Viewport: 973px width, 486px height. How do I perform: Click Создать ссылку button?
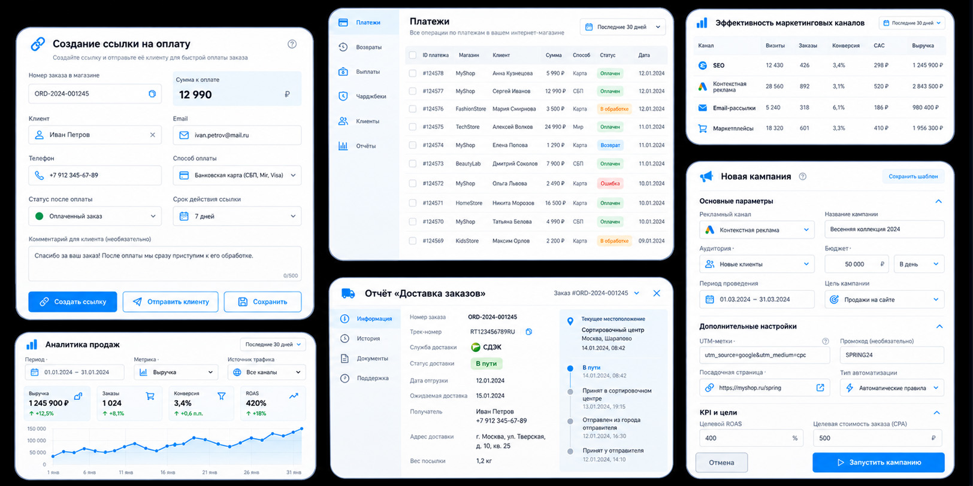coord(72,302)
